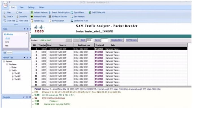The width and height of the screenshot is (198, 118).
Task: Click Get Remote VLAN
Action: 79,21
